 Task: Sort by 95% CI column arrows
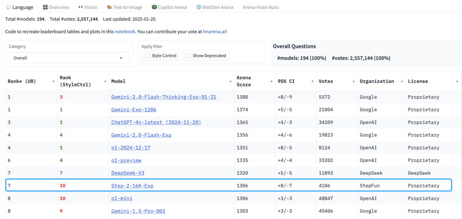[x=312, y=81]
